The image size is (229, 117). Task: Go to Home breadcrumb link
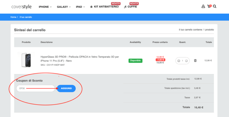pos(13,17)
